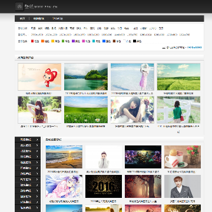Screen dimensions: 212x212
Task: Filter wallpapers by yellow color swatch
Action: (52, 41)
